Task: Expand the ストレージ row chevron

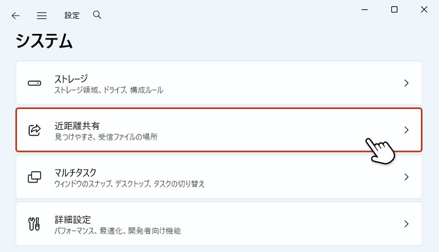Action: tap(406, 83)
